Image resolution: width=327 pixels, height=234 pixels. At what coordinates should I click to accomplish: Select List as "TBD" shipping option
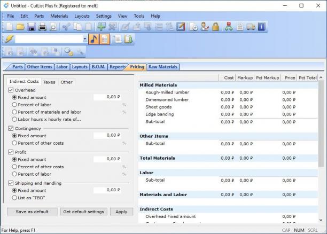(28, 198)
